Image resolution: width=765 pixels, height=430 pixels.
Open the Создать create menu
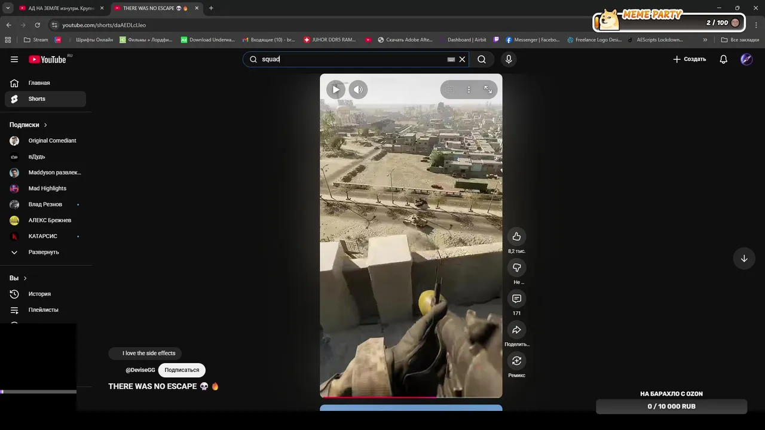click(x=689, y=59)
